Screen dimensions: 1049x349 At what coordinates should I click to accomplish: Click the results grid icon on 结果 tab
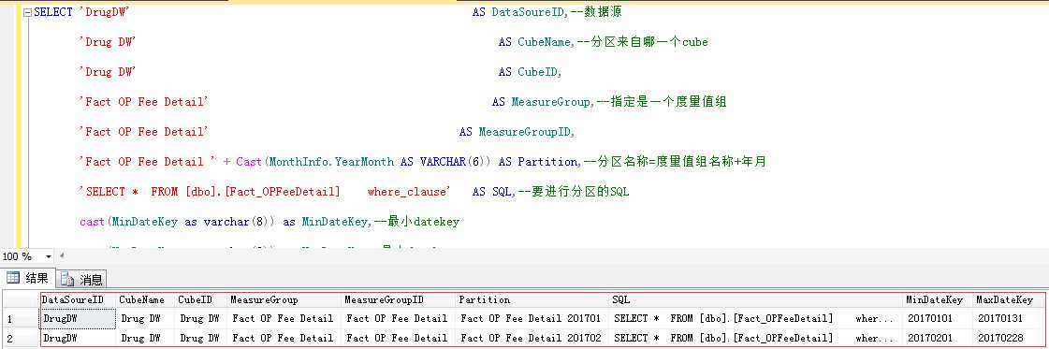[x=13, y=278]
